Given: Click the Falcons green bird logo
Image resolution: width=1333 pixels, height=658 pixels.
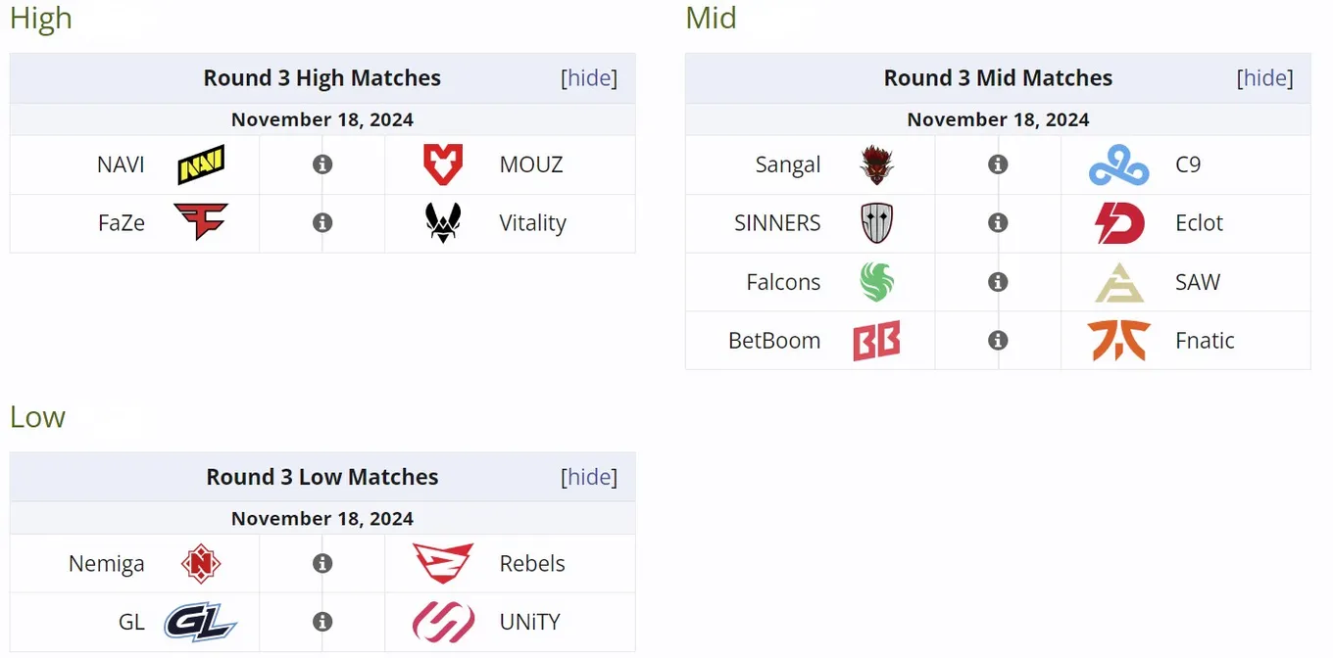Looking at the screenshot, I should point(876,282).
